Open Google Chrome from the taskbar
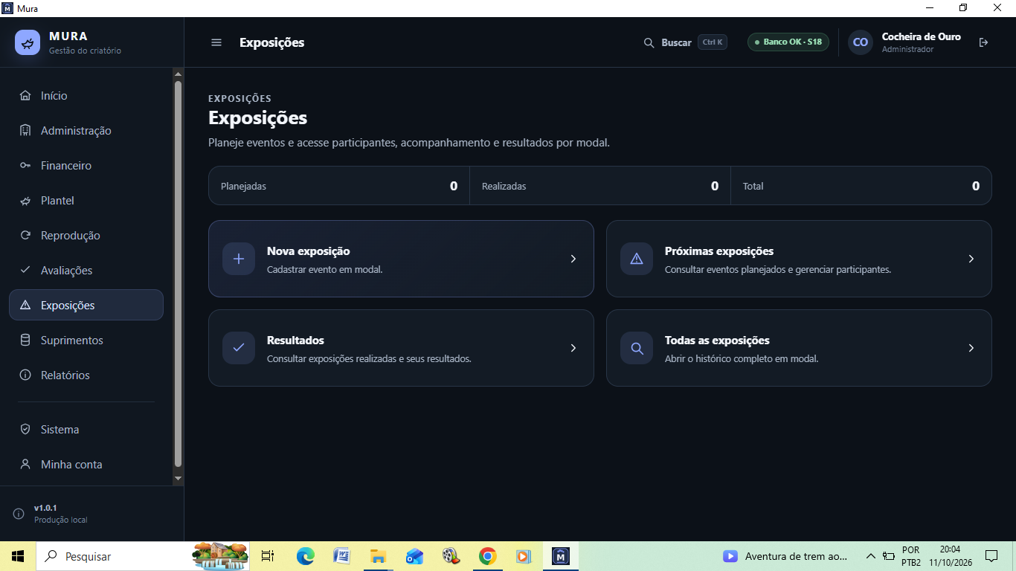Image resolution: width=1016 pixels, height=571 pixels. pyautogui.click(x=487, y=556)
